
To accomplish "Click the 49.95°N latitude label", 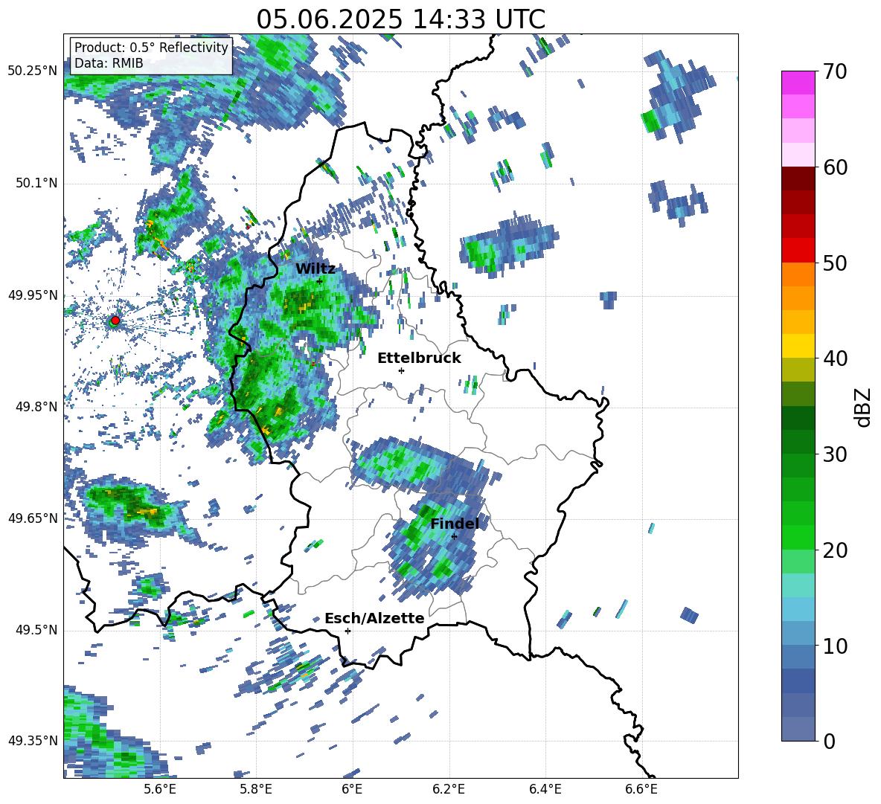I will [33, 295].
